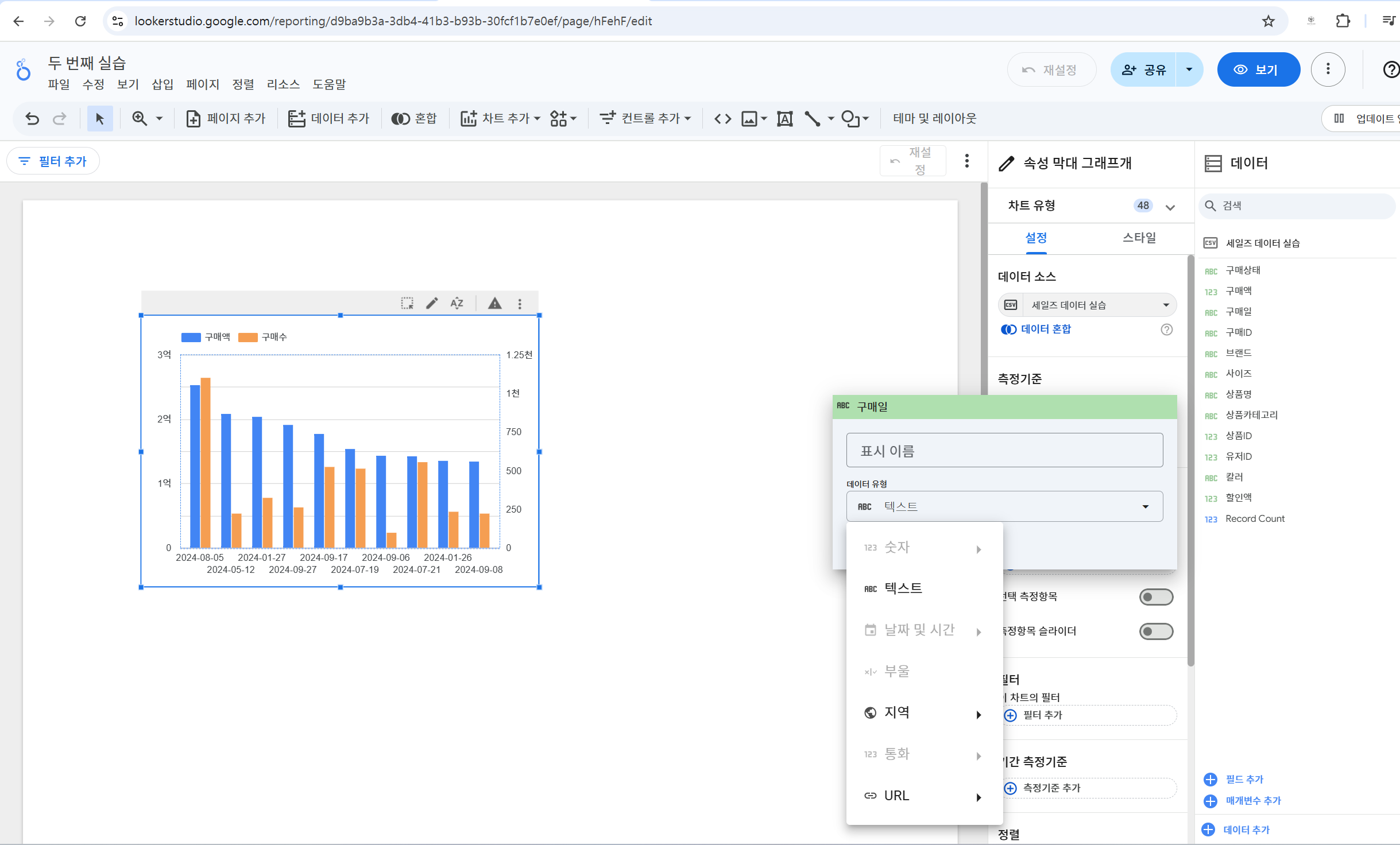Open the 수정 menu

click(93, 84)
